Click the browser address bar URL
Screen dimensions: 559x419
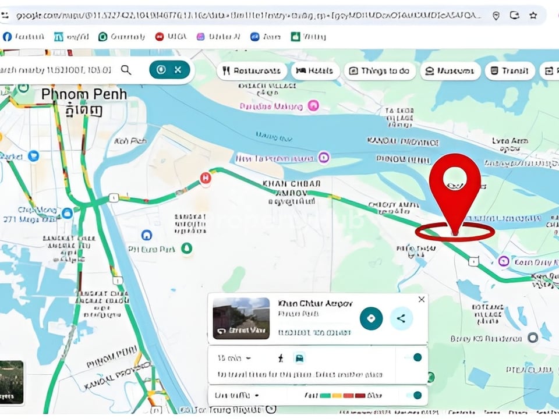click(248, 16)
